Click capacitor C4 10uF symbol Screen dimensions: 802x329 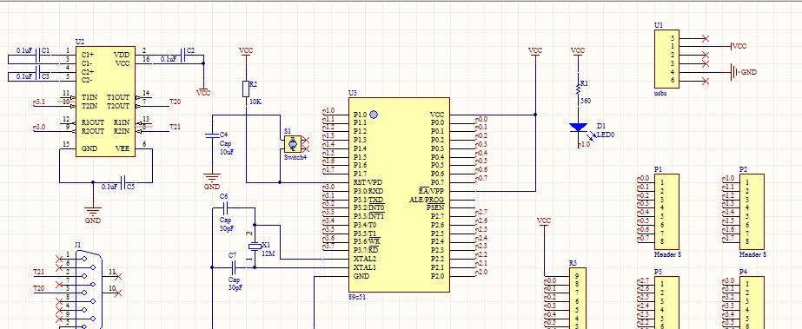tap(212, 135)
